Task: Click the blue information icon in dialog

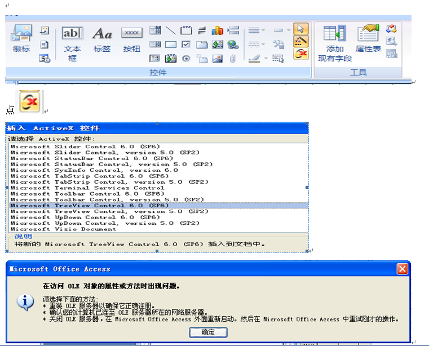Action: tap(25, 302)
